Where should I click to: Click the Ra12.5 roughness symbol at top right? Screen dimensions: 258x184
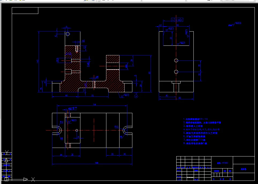click(x=237, y=24)
